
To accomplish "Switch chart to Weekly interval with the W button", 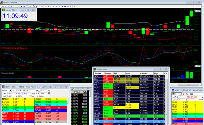I will [x=71, y=6].
